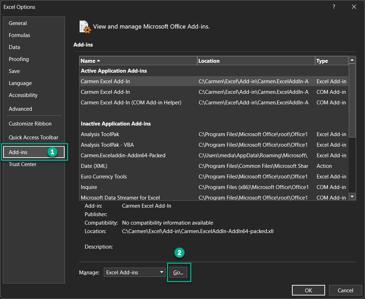Viewport: 365px width, 299px height.
Task: Click the Type column header
Action: pyautogui.click(x=331, y=61)
